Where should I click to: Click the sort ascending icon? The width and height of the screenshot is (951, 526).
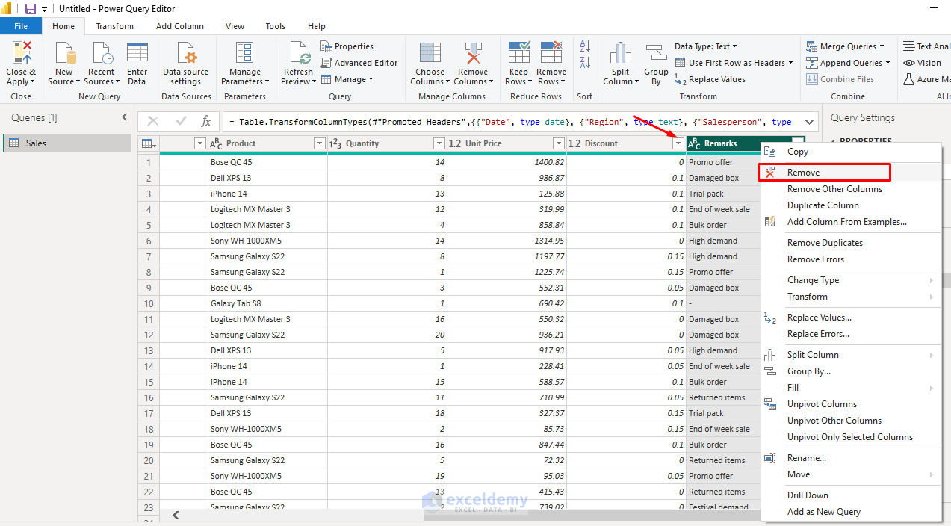pos(585,46)
